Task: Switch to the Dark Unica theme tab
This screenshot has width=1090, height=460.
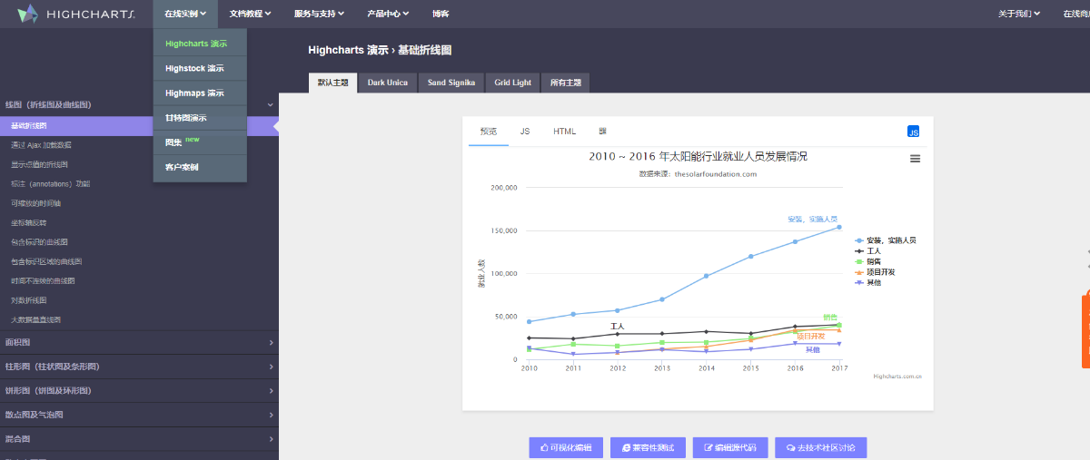Action: [387, 83]
